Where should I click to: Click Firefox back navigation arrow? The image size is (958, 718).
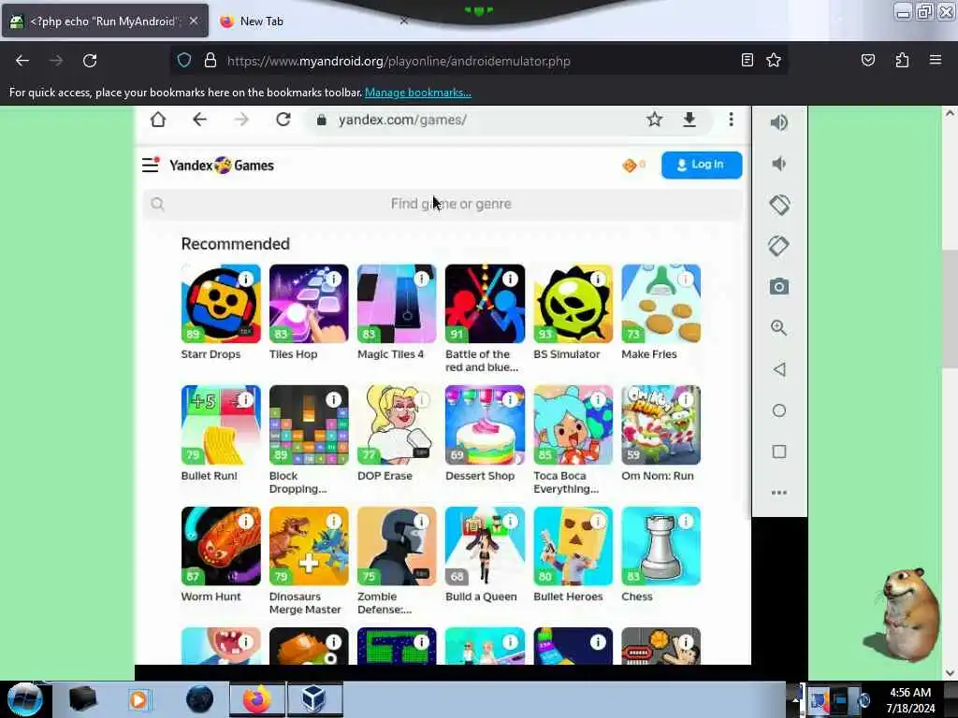(x=22, y=61)
